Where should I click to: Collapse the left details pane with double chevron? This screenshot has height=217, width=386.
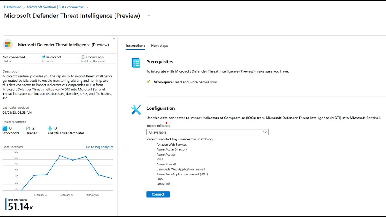click(x=114, y=39)
